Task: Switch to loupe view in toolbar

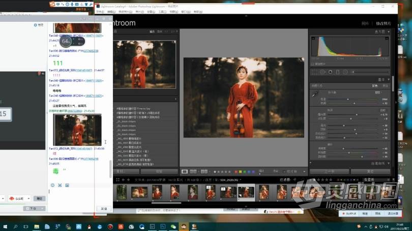Action: pyautogui.click(x=185, y=172)
